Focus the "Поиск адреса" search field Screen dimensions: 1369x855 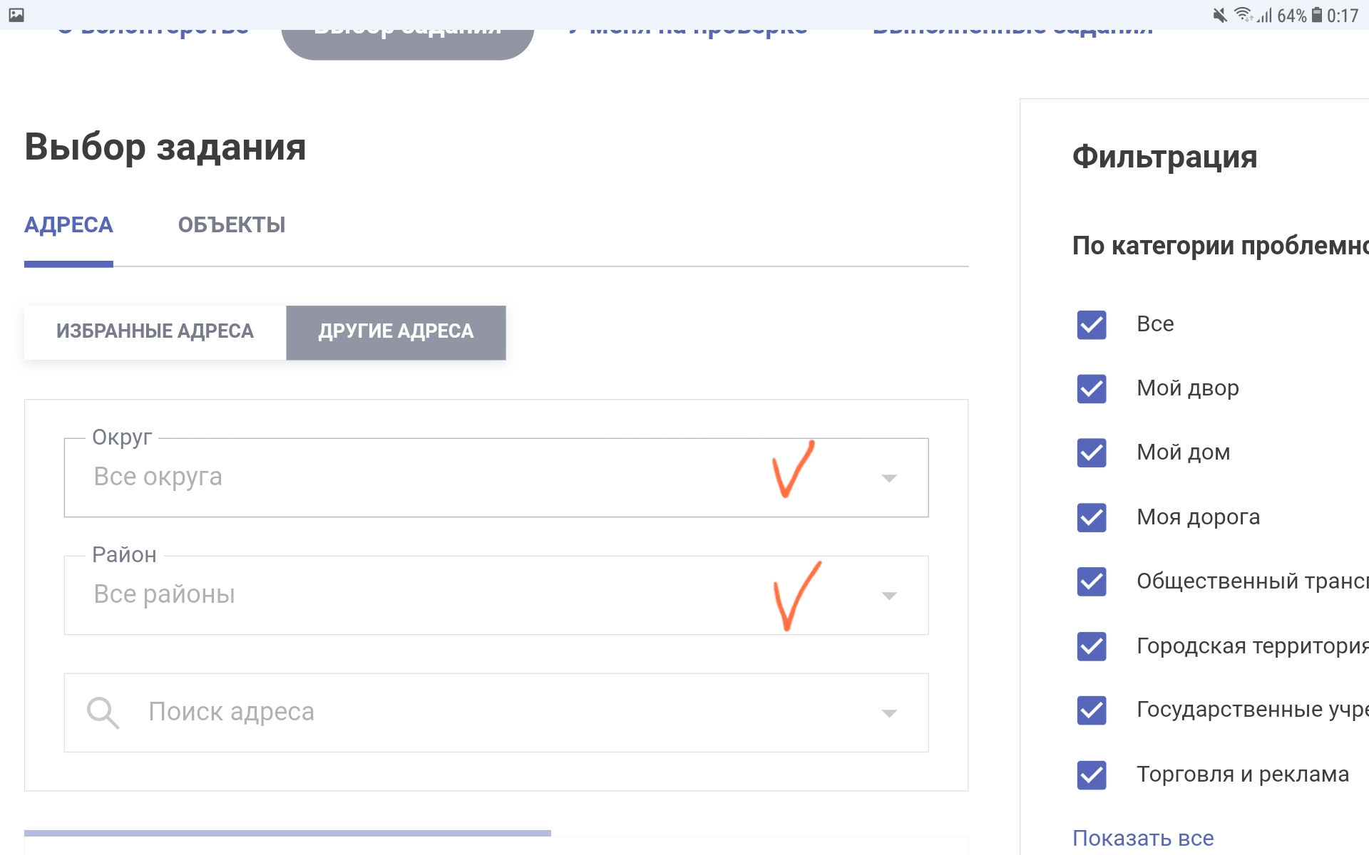click(x=496, y=712)
